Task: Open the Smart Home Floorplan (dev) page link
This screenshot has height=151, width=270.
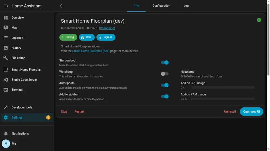Action: tap(91, 51)
